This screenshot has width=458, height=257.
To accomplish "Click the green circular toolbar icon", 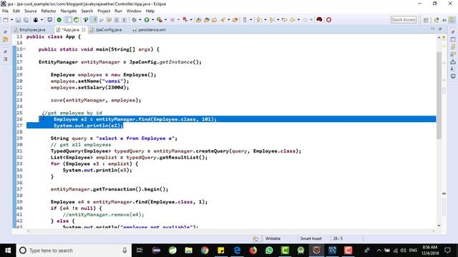I will pyautogui.click(x=59, y=20).
